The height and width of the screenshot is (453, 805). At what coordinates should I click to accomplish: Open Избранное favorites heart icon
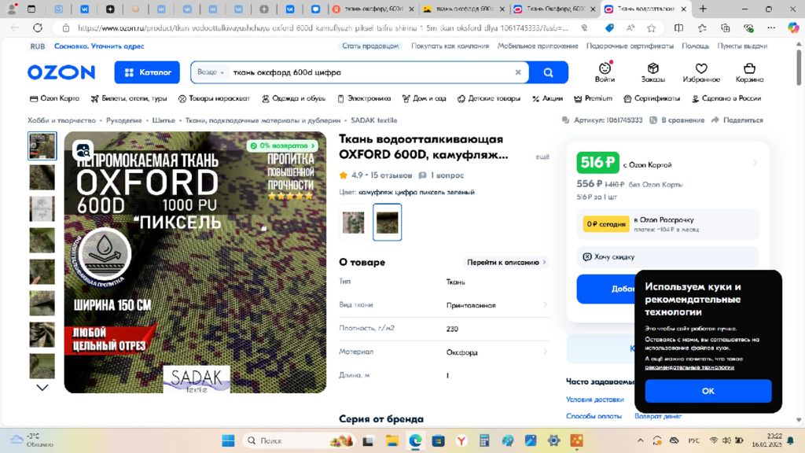click(x=701, y=72)
